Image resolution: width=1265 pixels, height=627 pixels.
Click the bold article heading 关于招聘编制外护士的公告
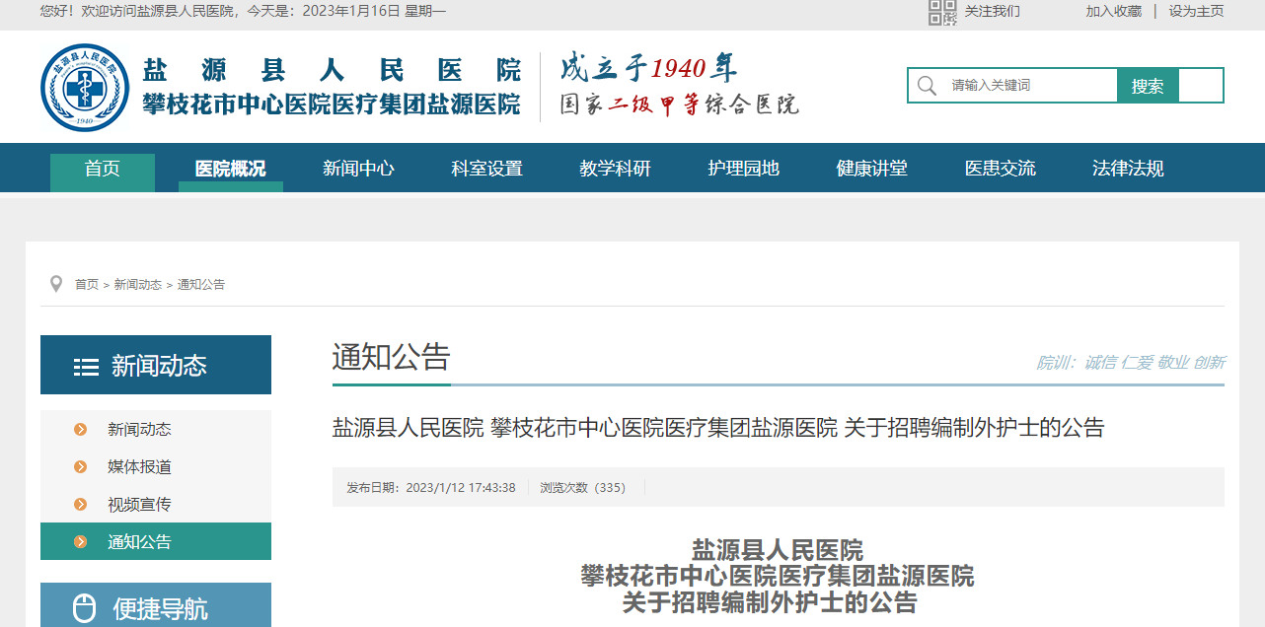point(770,601)
